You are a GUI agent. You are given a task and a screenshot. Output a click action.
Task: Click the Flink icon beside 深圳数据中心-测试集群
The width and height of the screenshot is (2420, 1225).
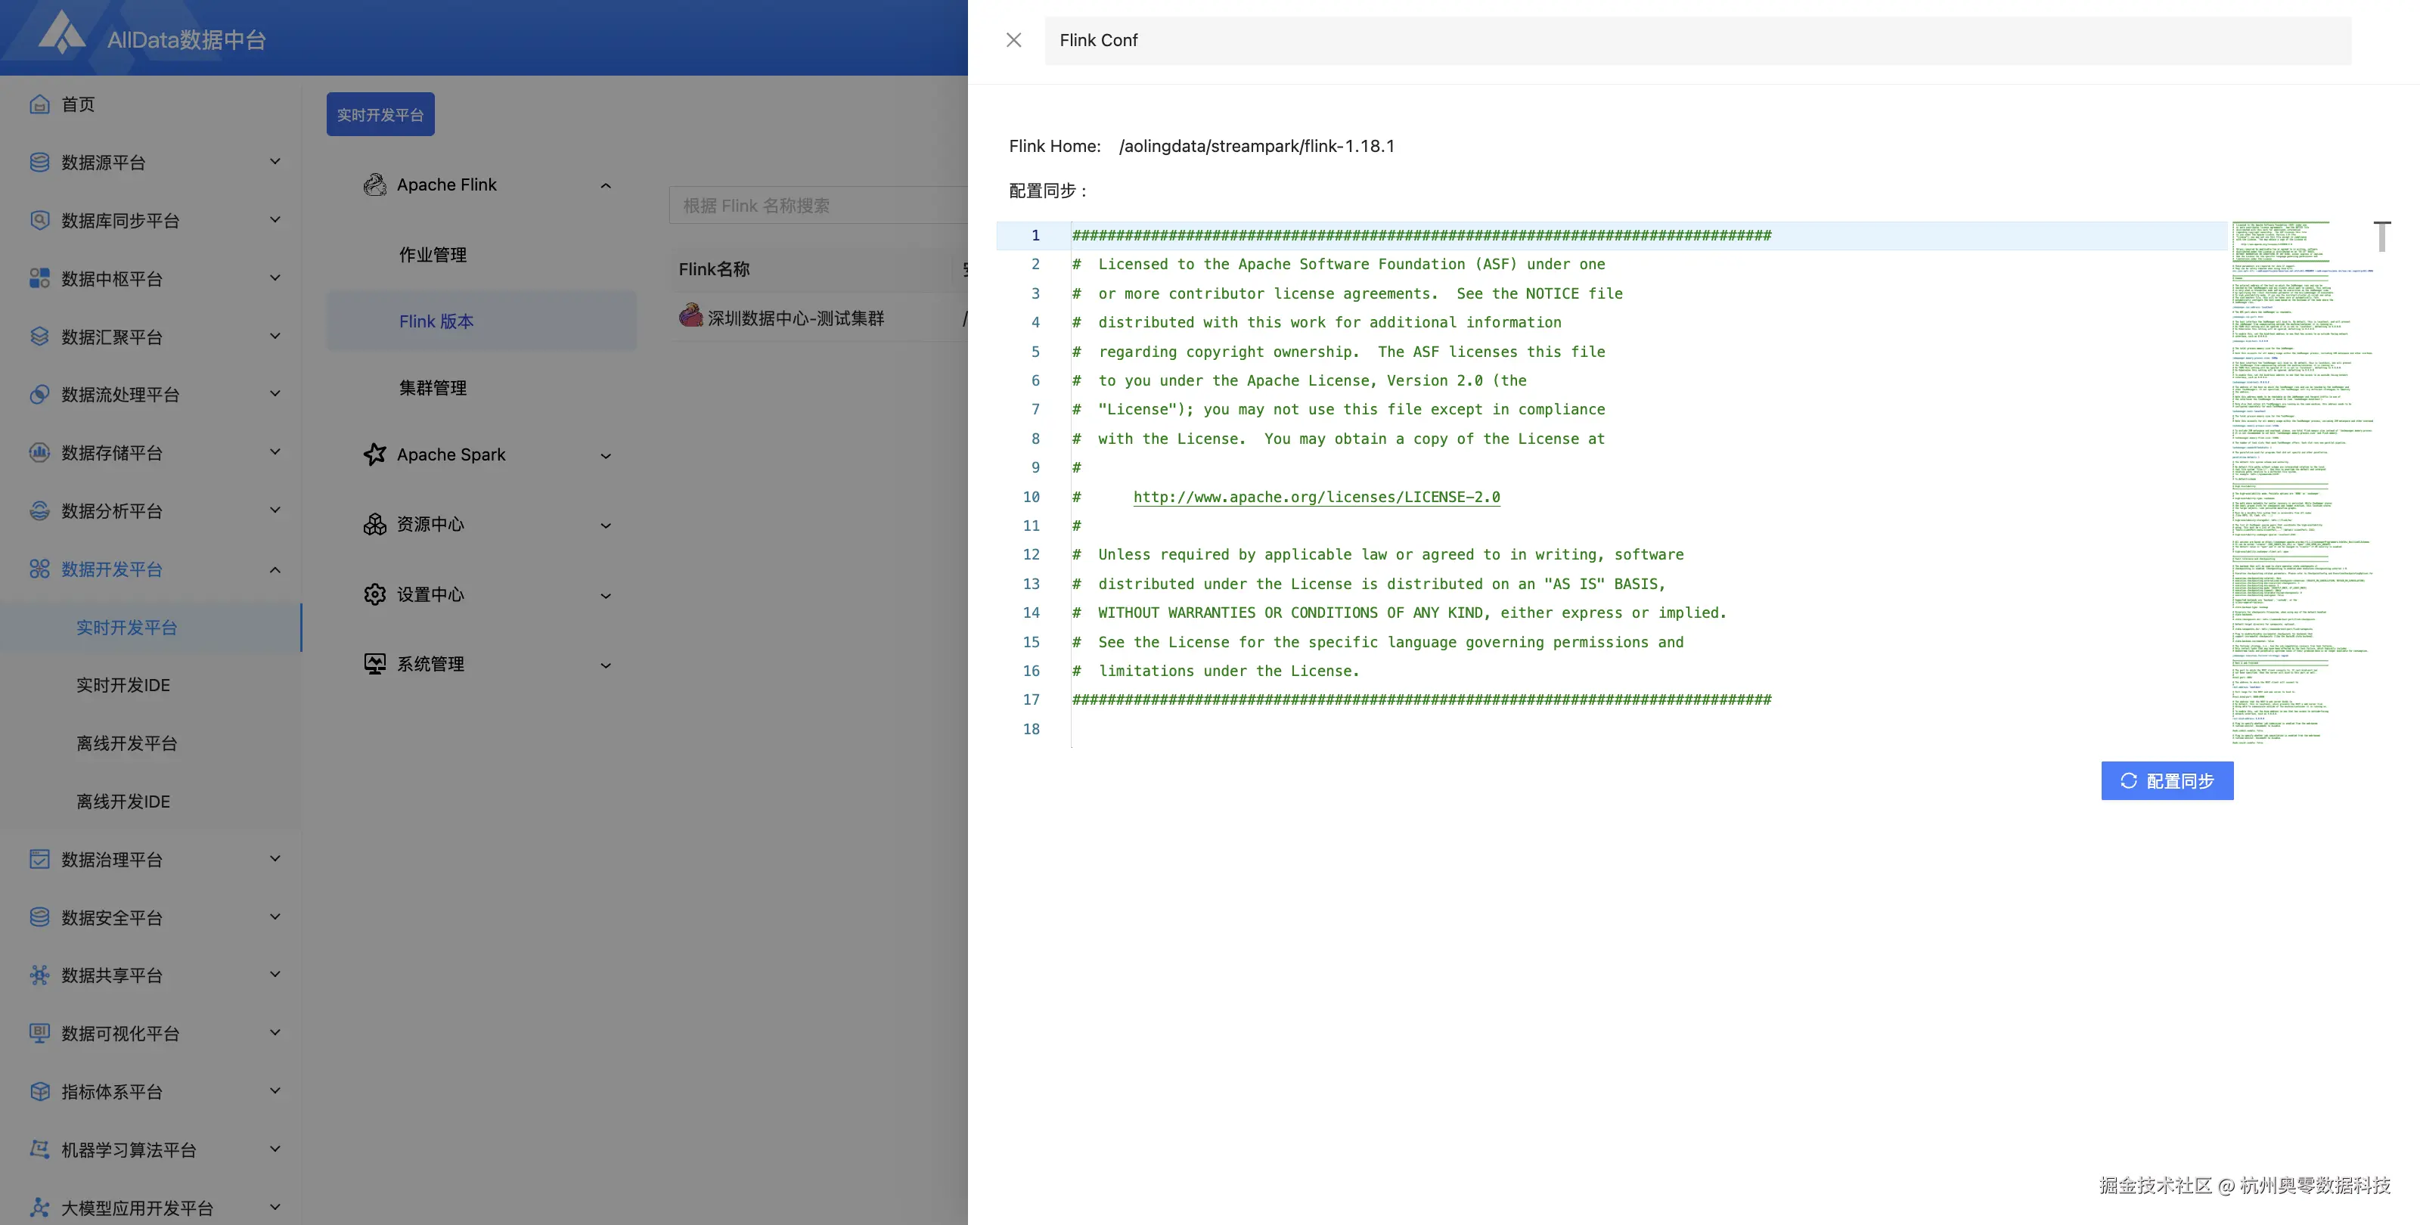click(691, 315)
